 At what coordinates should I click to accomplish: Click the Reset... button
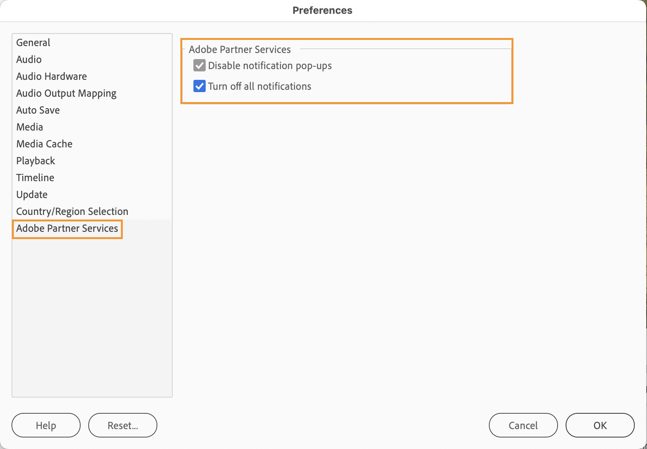122,425
